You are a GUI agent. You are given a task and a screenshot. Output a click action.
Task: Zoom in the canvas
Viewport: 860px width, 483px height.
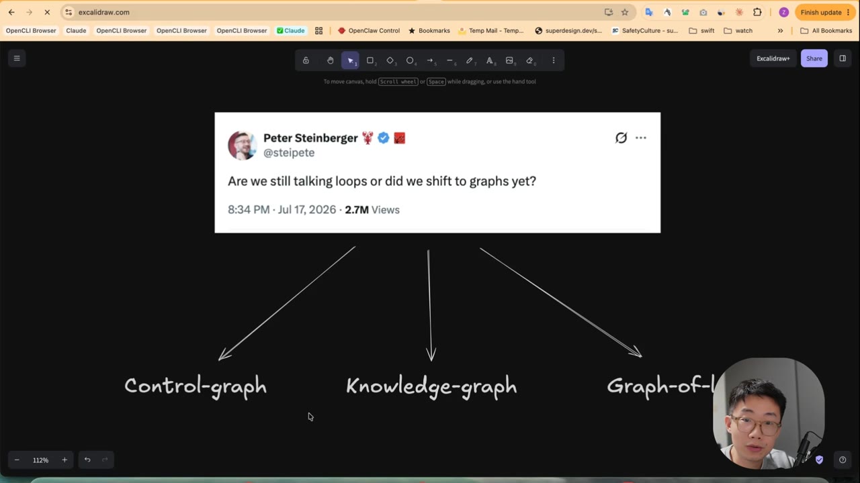coord(64,460)
